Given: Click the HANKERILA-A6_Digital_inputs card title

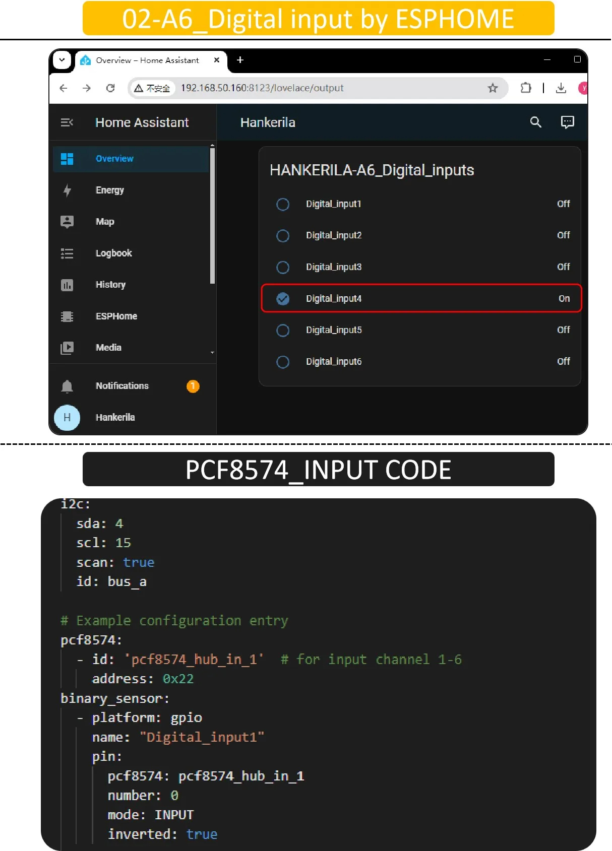Looking at the screenshot, I should [x=372, y=170].
